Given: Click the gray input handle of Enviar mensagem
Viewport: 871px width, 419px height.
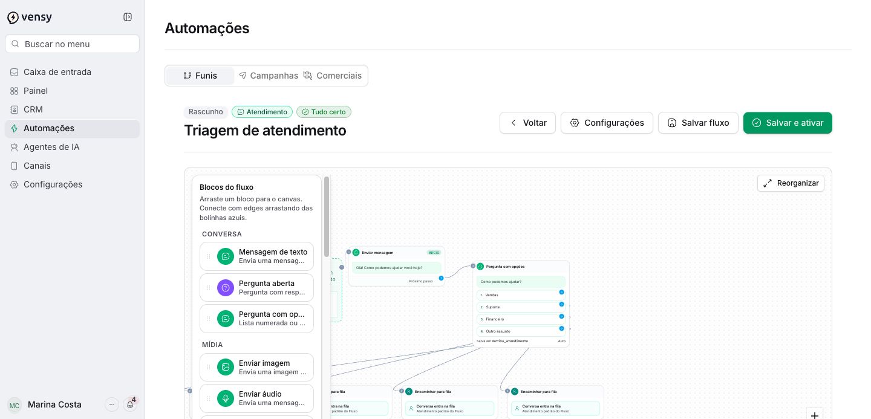Looking at the screenshot, I should point(349,252).
